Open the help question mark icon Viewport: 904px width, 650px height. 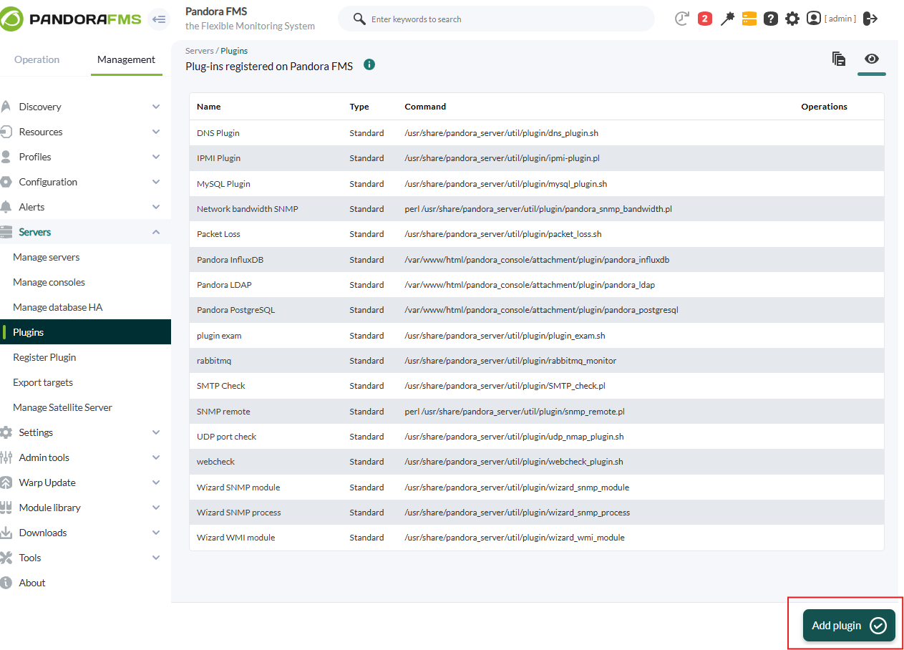[x=771, y=19]
